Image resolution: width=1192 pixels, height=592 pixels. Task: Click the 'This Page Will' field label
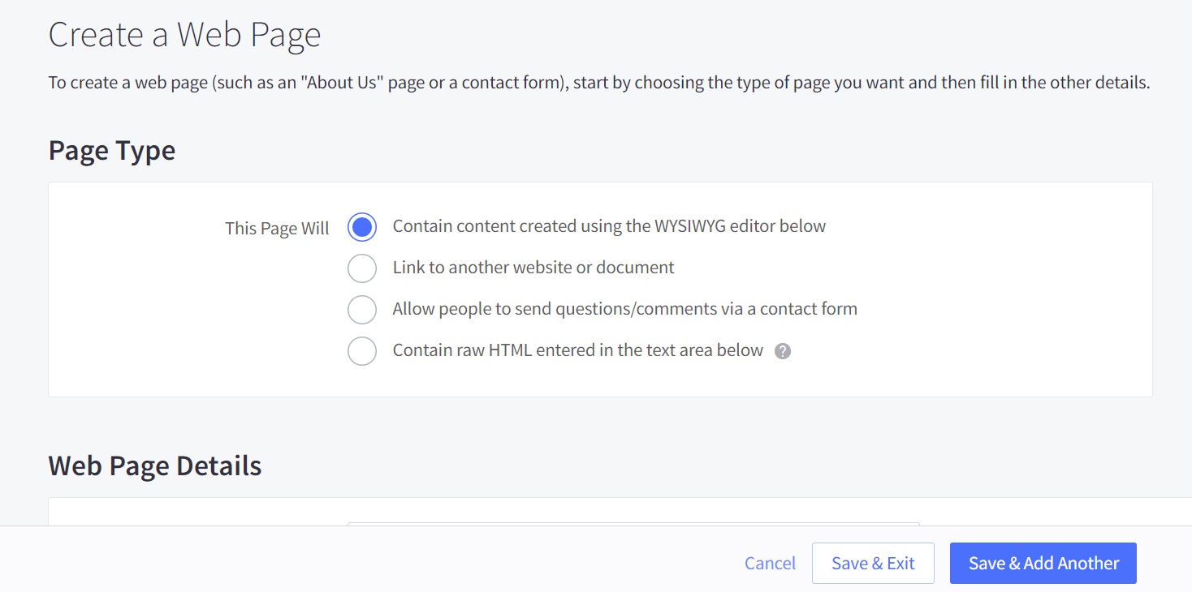tap(277, 228)
